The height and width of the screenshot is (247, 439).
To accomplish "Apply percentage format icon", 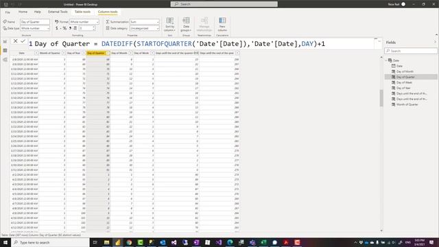I will coord(64,28).
